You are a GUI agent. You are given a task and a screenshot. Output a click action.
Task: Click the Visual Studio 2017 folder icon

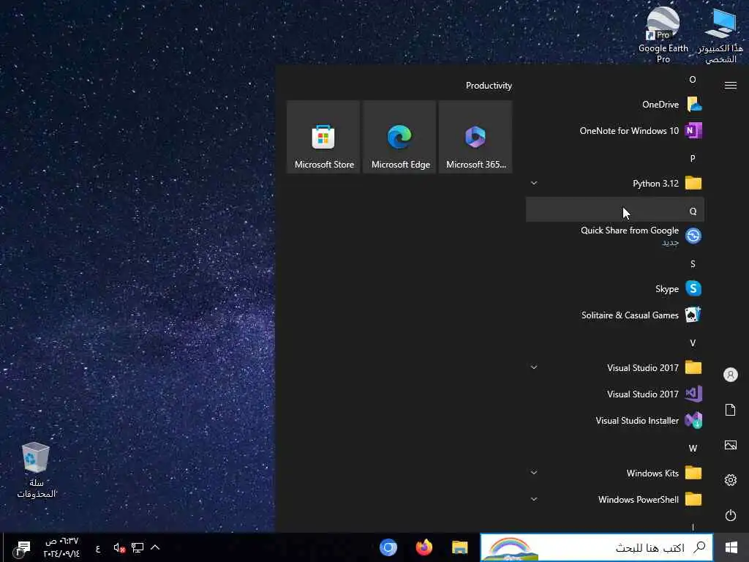coord(693,367)
